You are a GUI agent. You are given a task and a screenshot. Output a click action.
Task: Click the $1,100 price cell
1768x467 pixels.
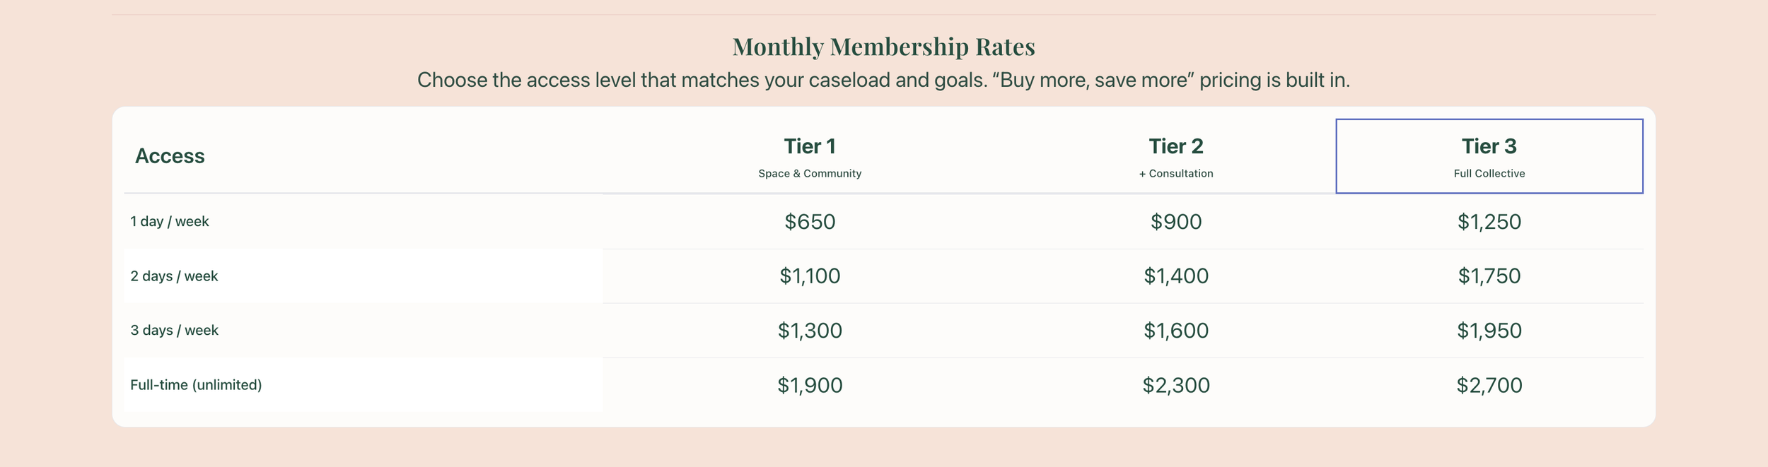(810, 276)
